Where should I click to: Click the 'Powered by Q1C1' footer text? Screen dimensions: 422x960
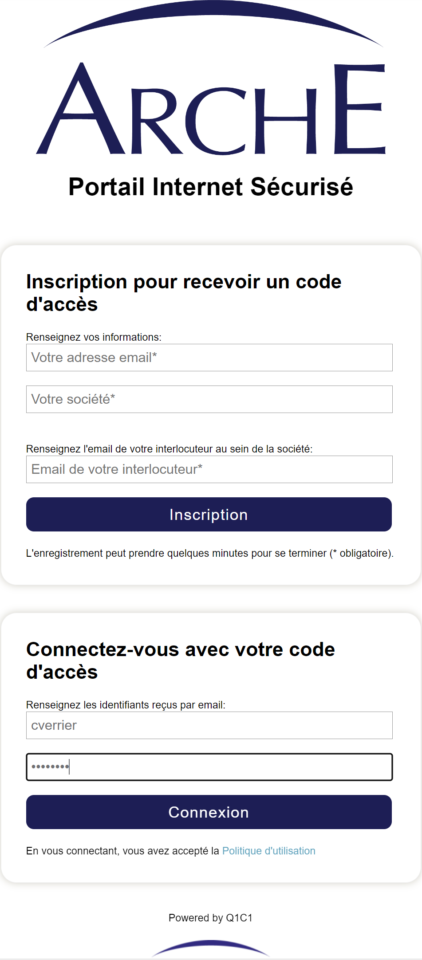click(x=210, y=918)
